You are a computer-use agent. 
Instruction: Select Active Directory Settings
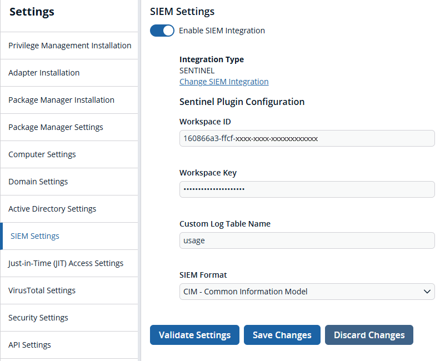[69, 209]
